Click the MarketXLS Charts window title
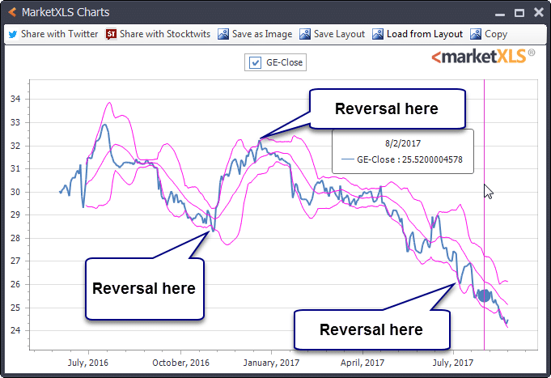This screenshot has height=378, width=551. (x=66, y=12)
